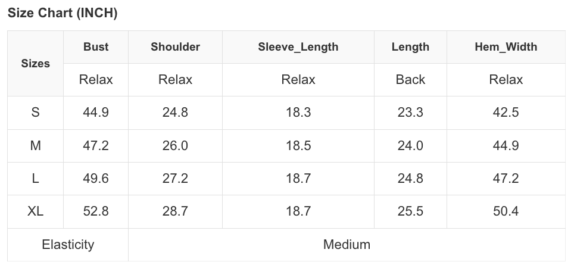This screenshot has height=268, width=574.
Task: Select the Shoulder column header
Action: pos(175,46)
